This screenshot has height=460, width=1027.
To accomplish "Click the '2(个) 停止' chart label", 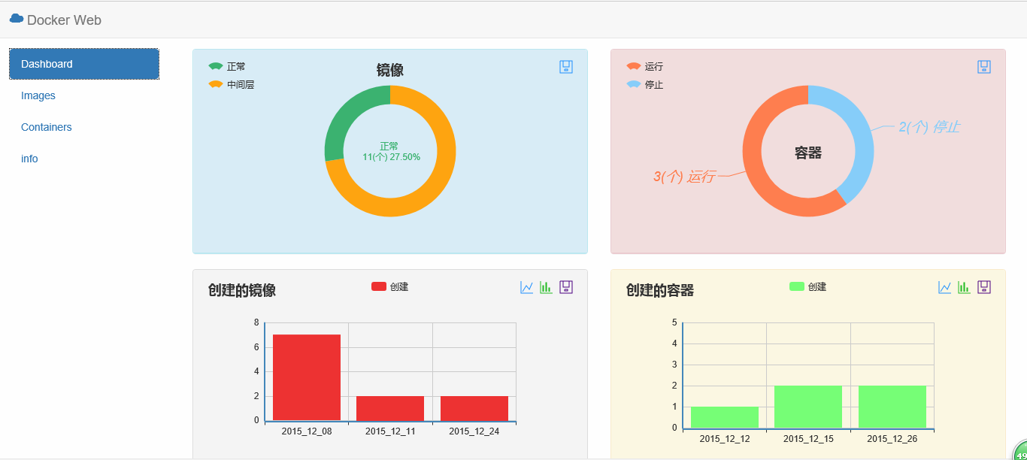I will (x=929, y=127).
